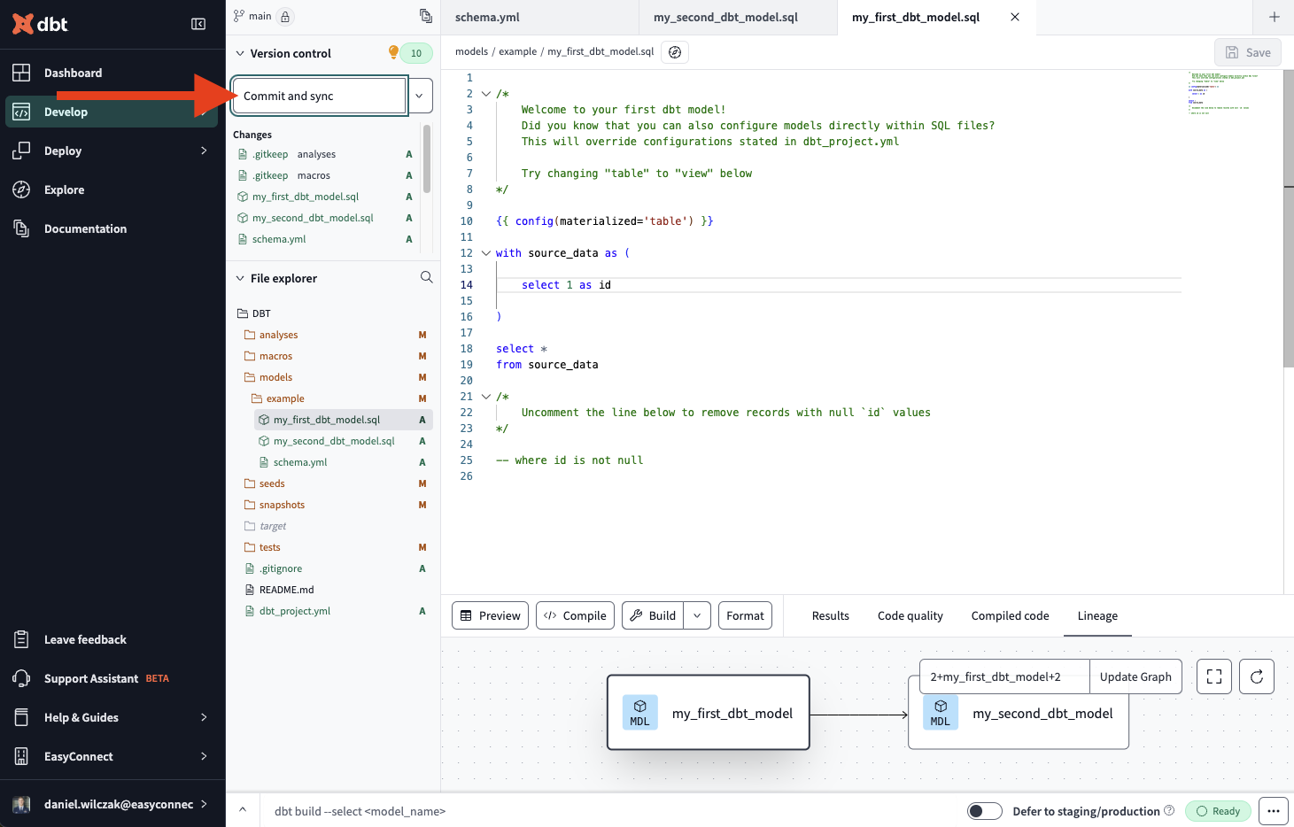The image size is (1294, 827).
Task: Fold the comment block at line 21
Action: coord(486,397)
